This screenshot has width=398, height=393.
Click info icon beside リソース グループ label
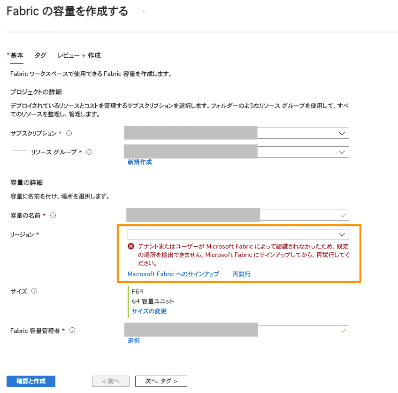coord(89,152)
